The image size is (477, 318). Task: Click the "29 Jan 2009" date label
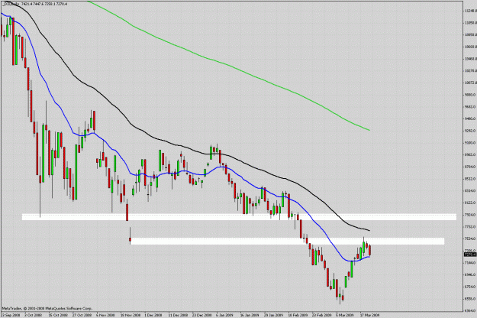(x=273, y=315)
